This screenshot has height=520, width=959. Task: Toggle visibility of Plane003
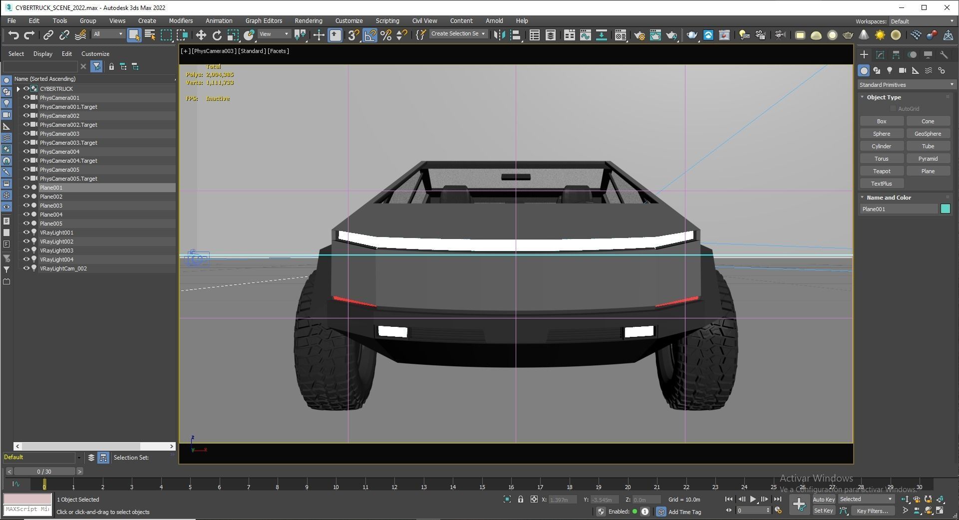pyautogui.click(x=26, y=206)
